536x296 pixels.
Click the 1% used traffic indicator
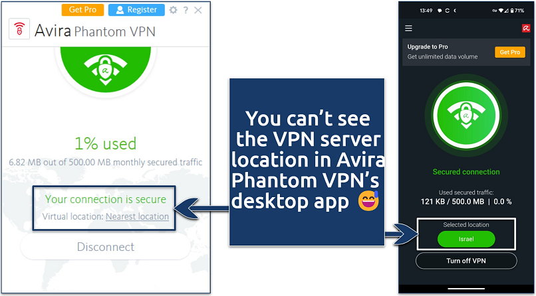click(x=105, y=143)
